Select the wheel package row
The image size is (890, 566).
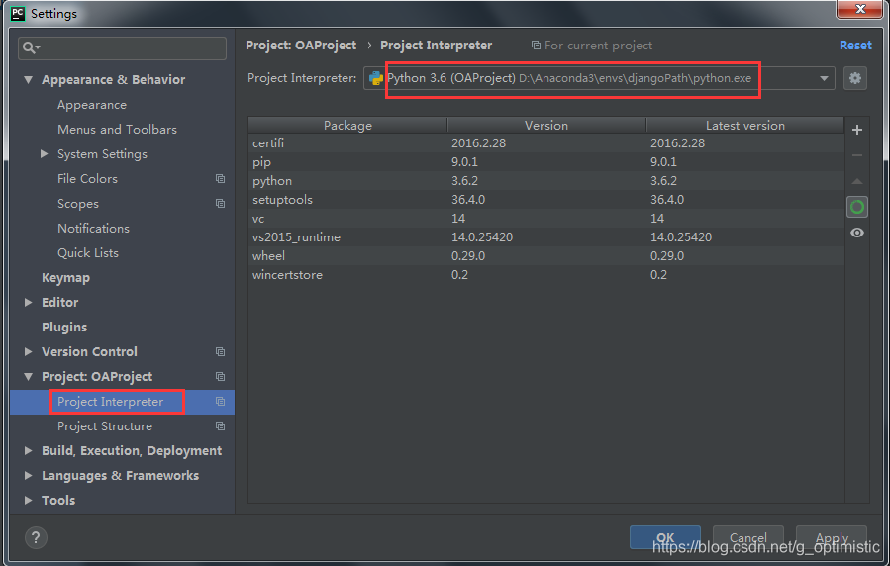pos(546,255)
